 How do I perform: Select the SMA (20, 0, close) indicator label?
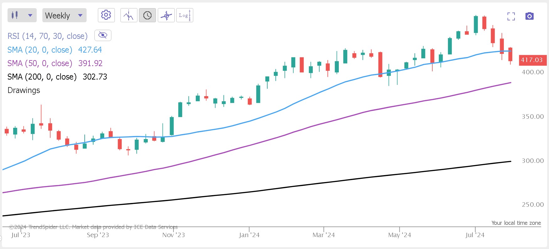(40, 50)
